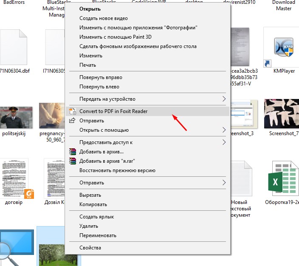Select the cea3a2bcb3 scanned document thumbnail
Viewport: 299px width, 266px height.
tap(240, 47)
